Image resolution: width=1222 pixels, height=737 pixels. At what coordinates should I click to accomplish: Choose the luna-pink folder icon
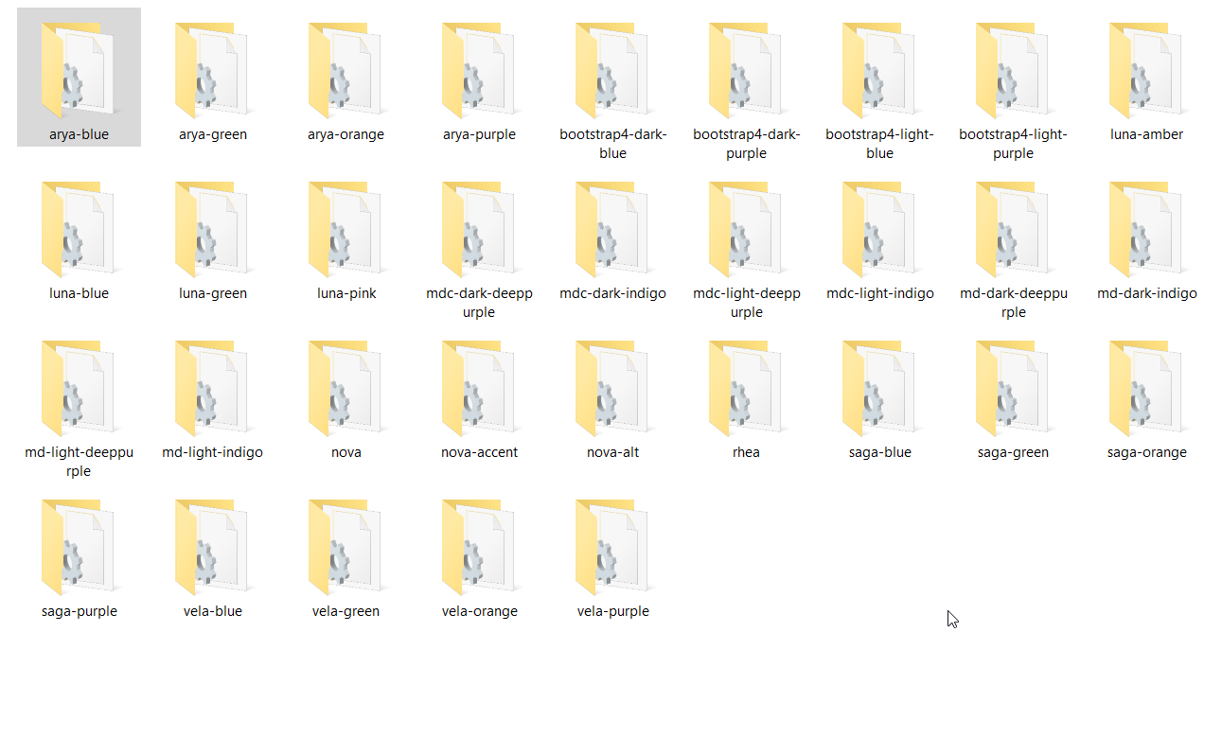[x=345, y=228]
